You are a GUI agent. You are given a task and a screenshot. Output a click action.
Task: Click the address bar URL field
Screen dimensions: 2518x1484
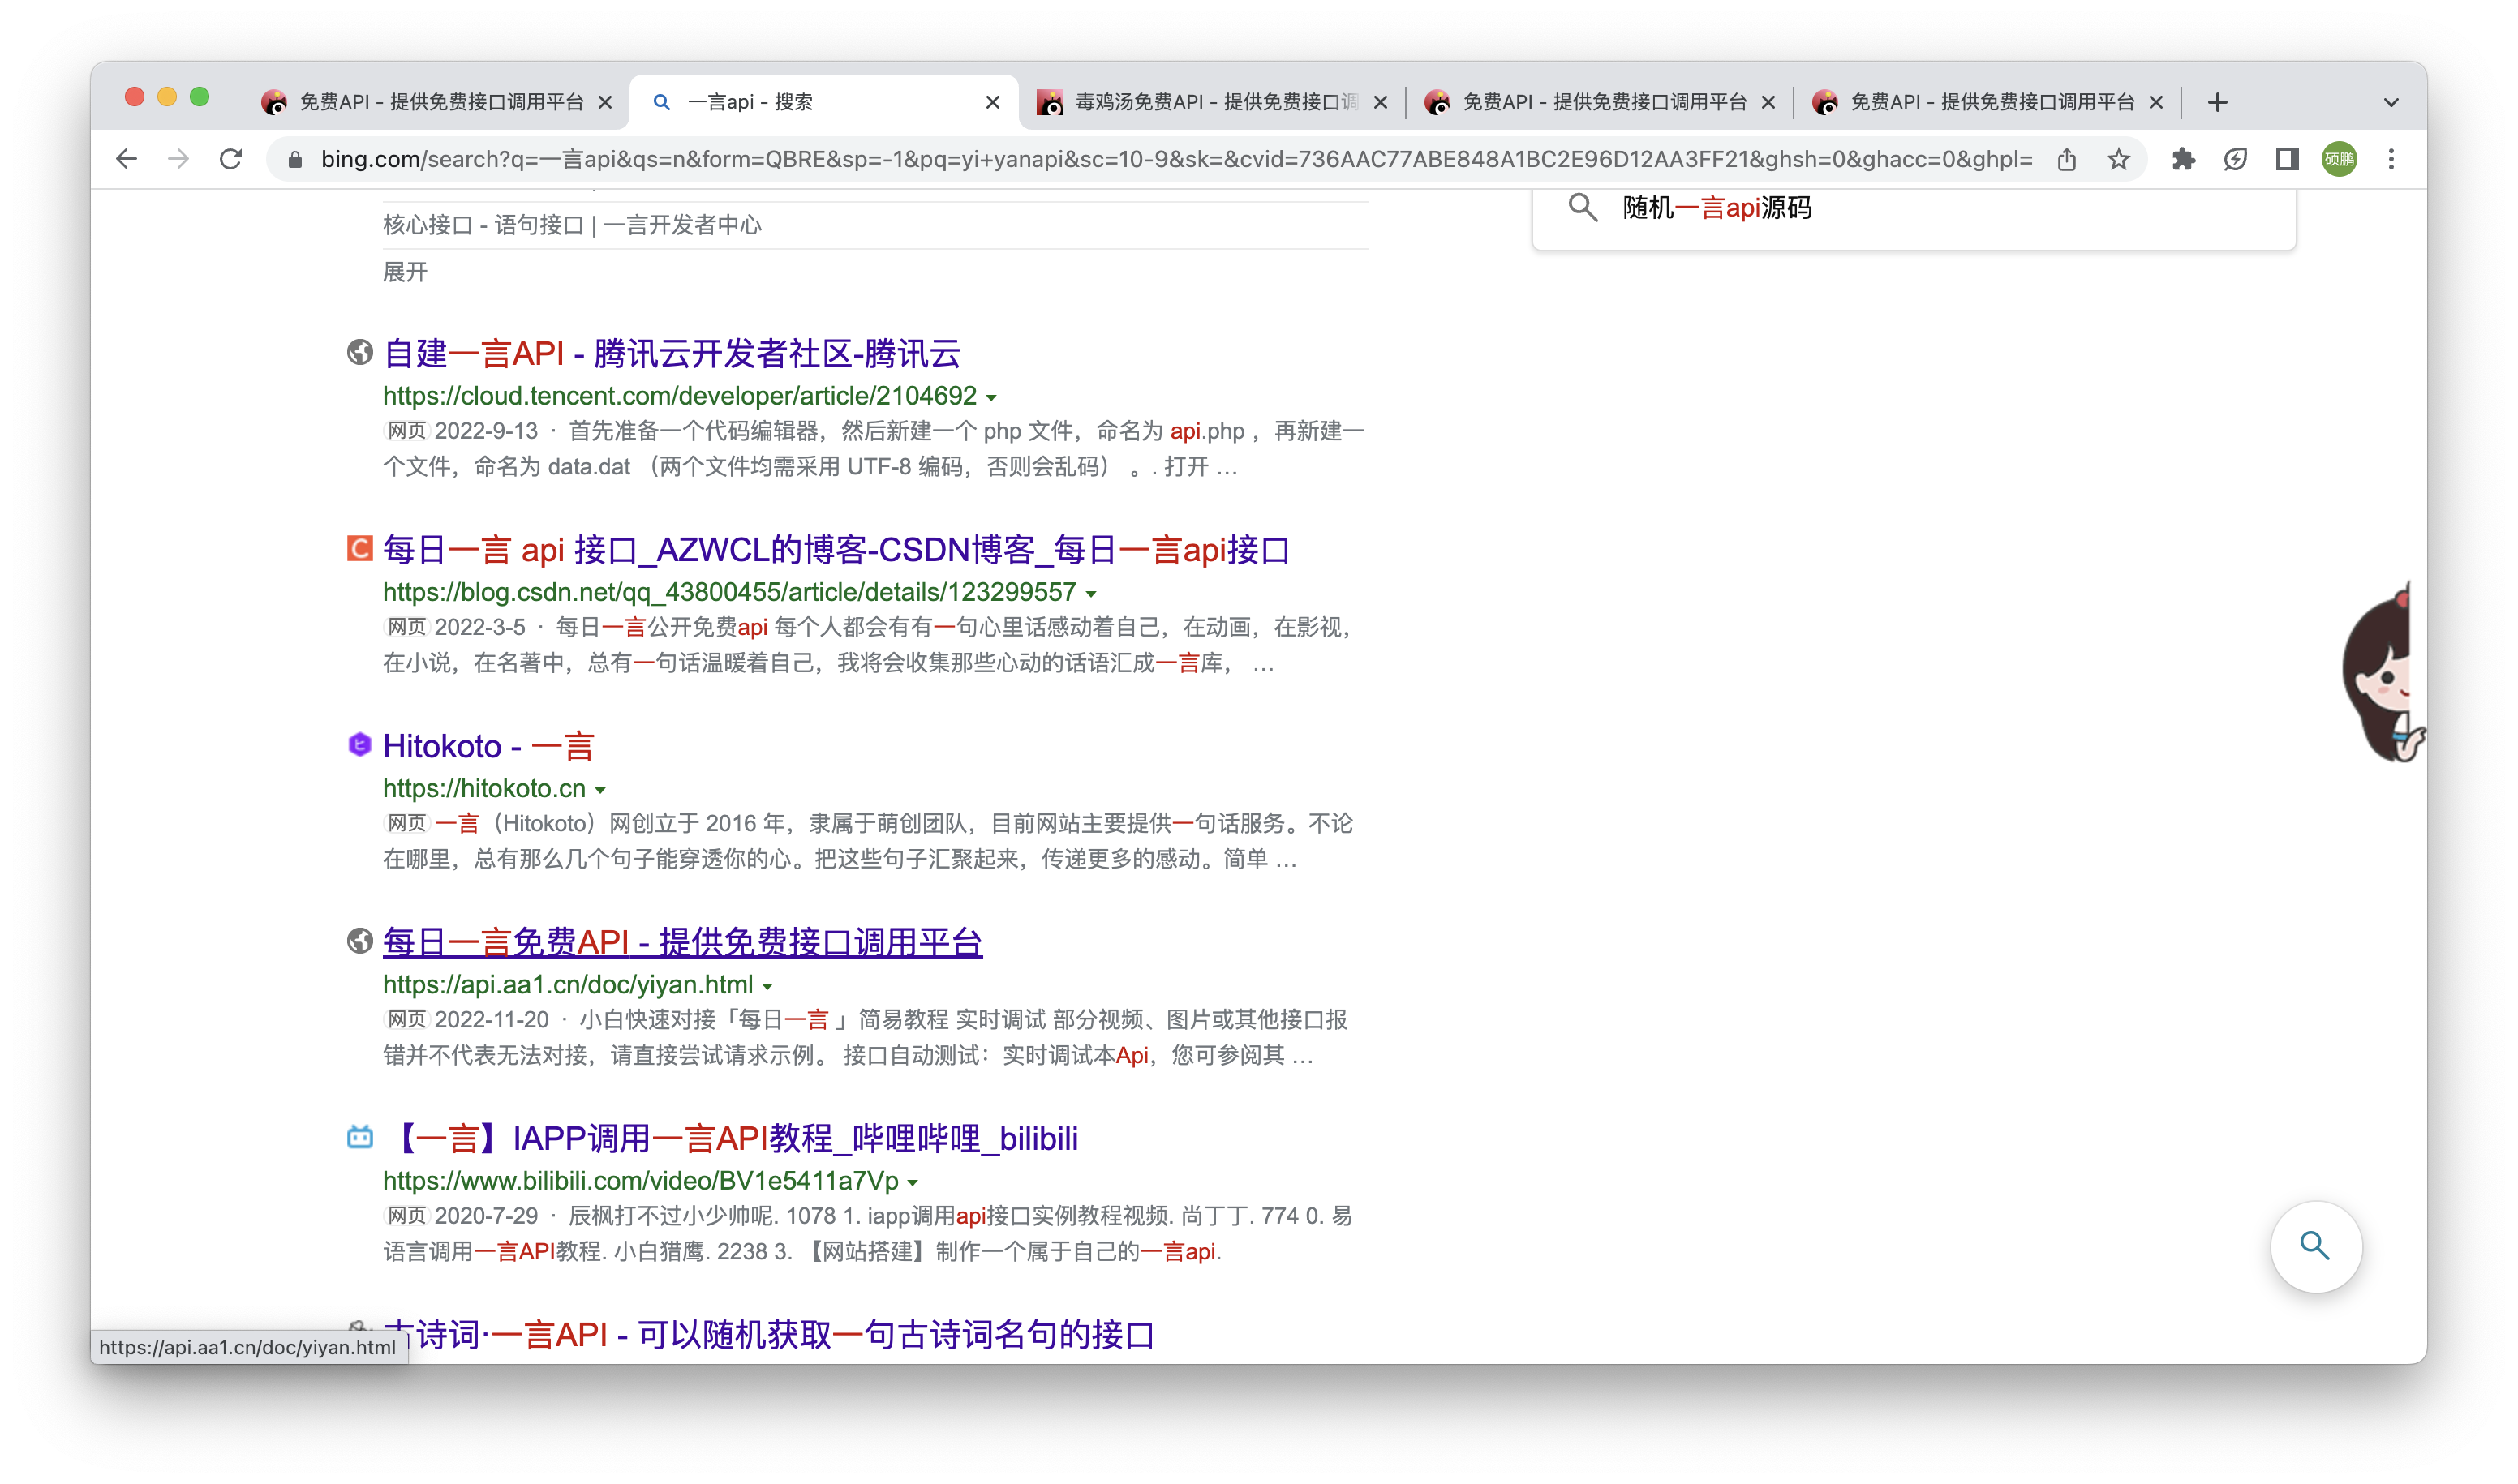pyautogui.click(x=1175, y=159)
